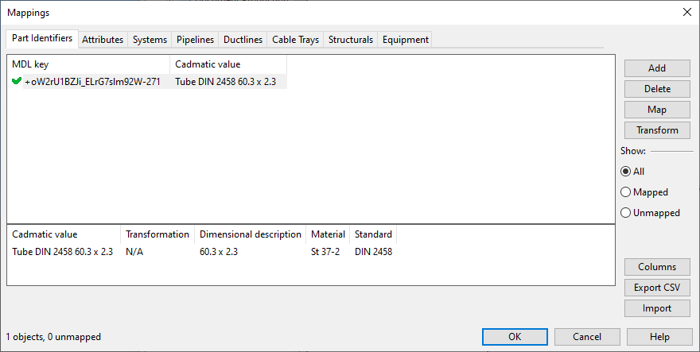Show only Unmapped items
This screenshot has width=700, height=352.
(x=626, y=213)
